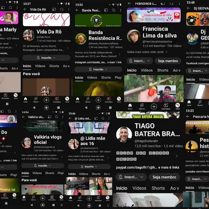The width and height of the screenshot is (209, 209).
Task: Open subscriptions icon below Francisca Lima channel
Action: [166, 106]
